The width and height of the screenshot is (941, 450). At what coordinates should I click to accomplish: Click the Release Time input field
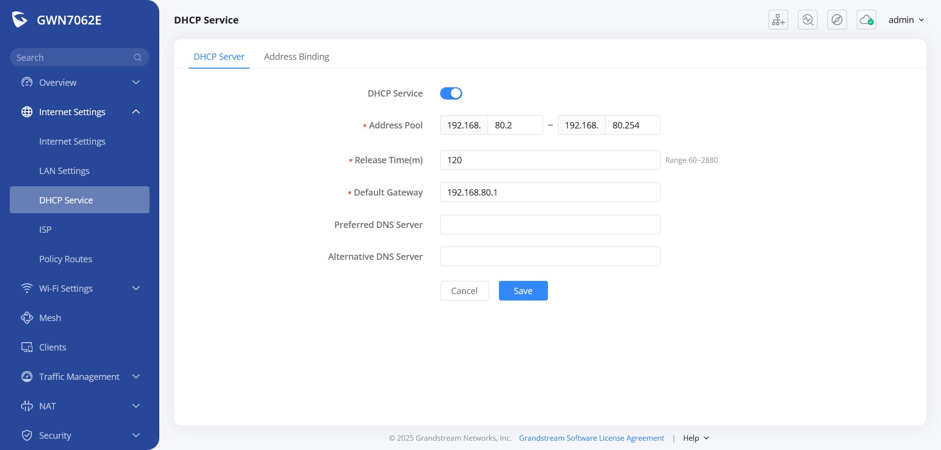[550, 160]
